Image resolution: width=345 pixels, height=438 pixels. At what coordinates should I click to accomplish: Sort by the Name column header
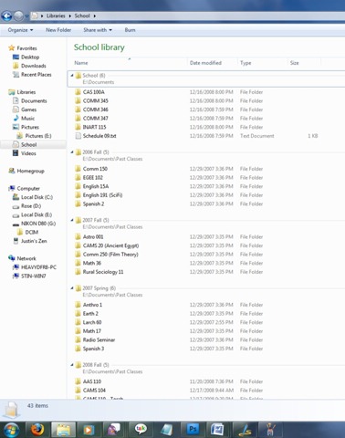pyautogui.click(x=130, y=63)
